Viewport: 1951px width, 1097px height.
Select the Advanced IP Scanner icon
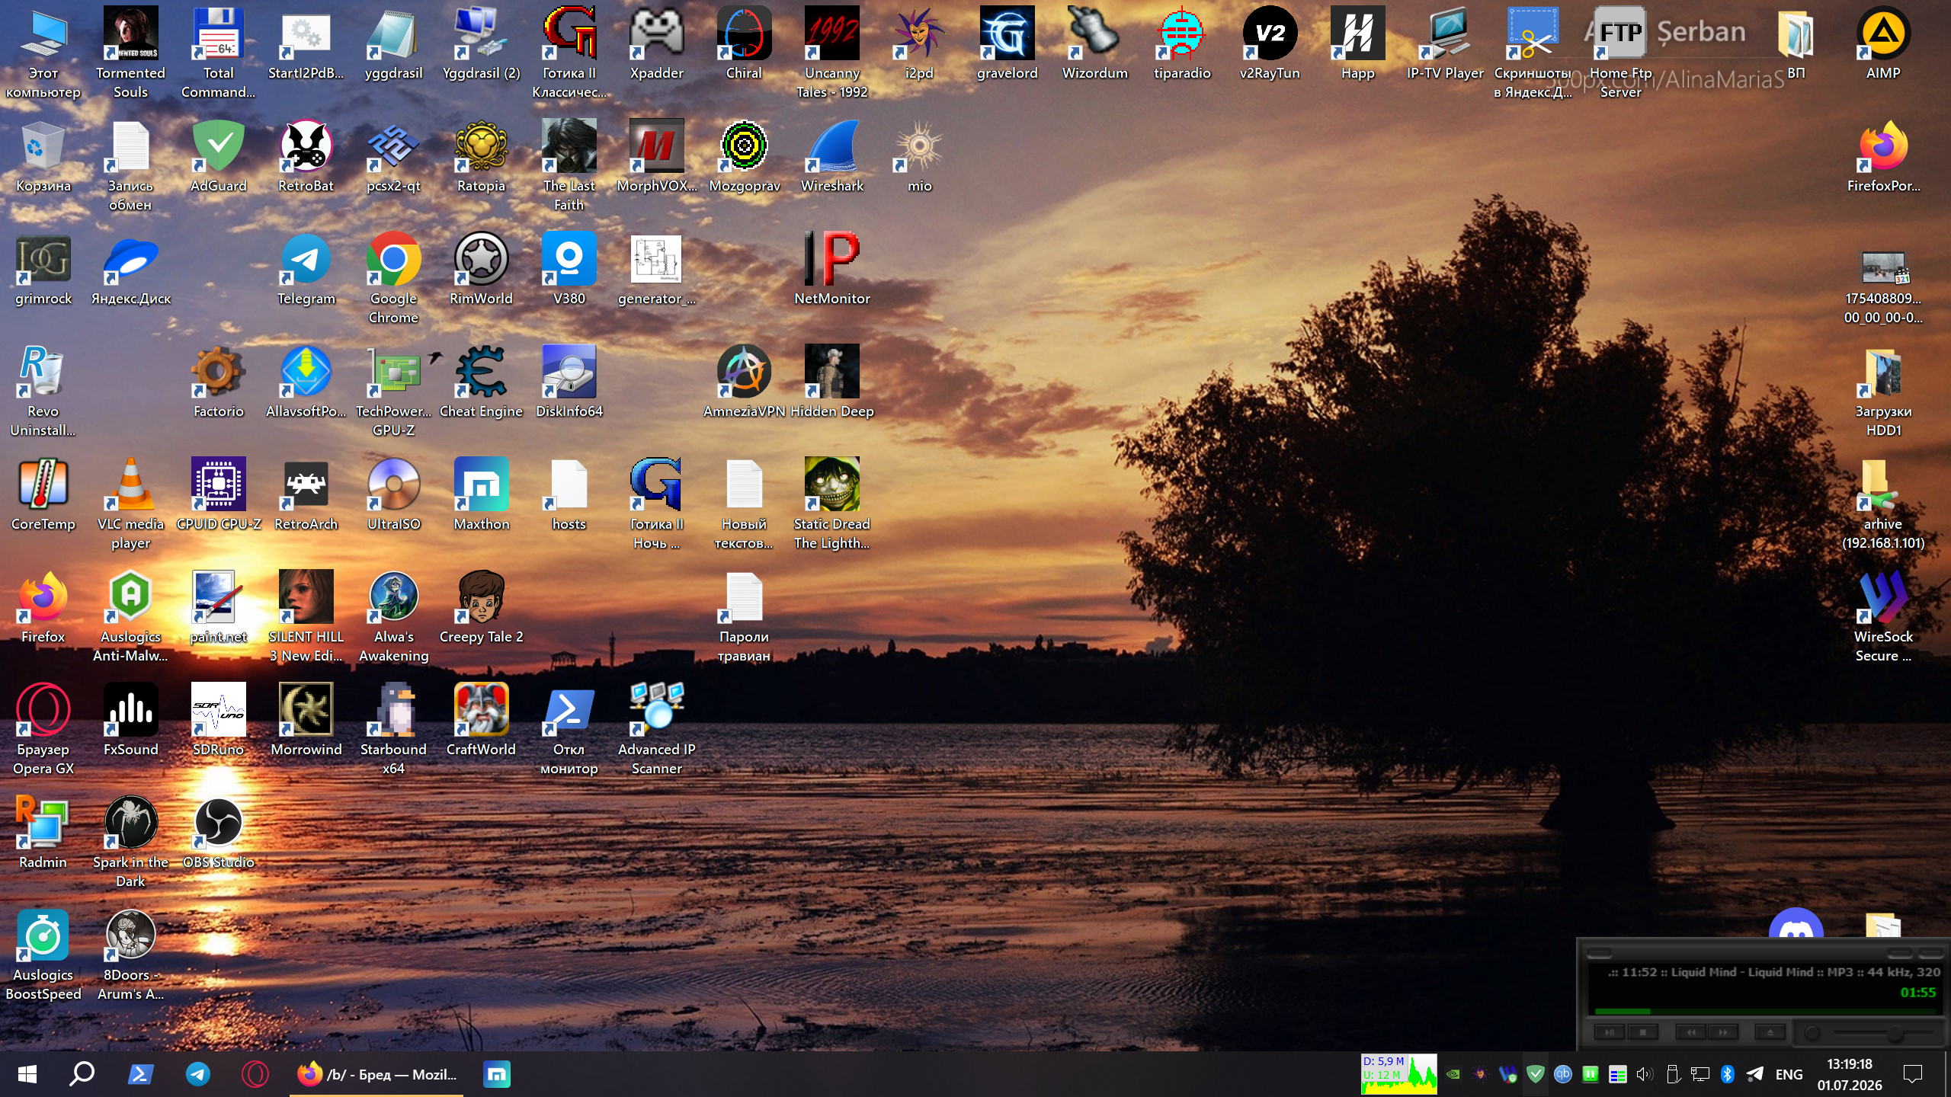[x=657, y=730]
